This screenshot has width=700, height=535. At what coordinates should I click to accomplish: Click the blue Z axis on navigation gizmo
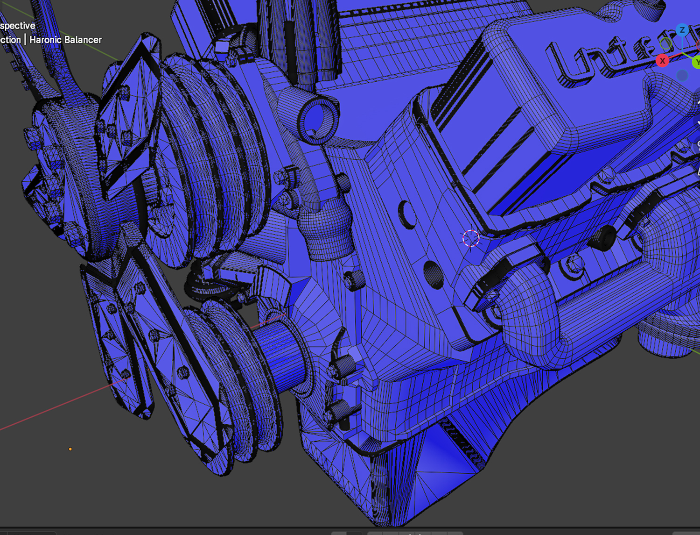point(682,29)
